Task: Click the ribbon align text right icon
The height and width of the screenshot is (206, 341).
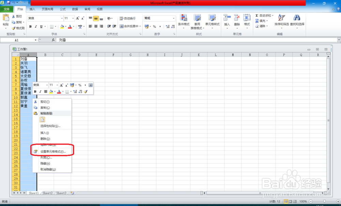Action: tap(101, 26)
